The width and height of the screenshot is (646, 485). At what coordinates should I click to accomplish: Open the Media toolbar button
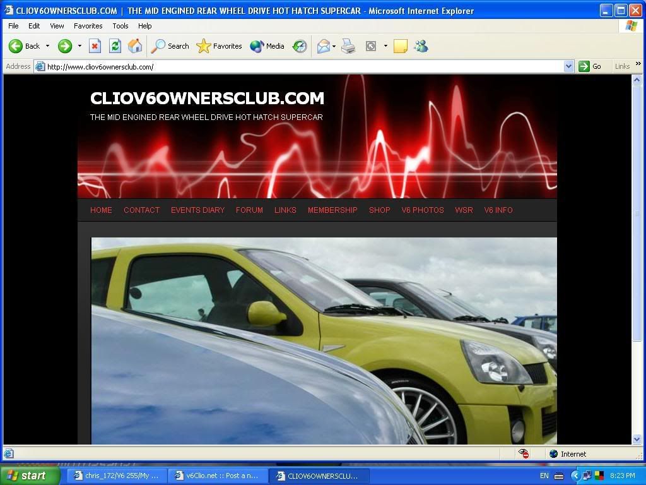pyautogui.click(x=267, y=46)
